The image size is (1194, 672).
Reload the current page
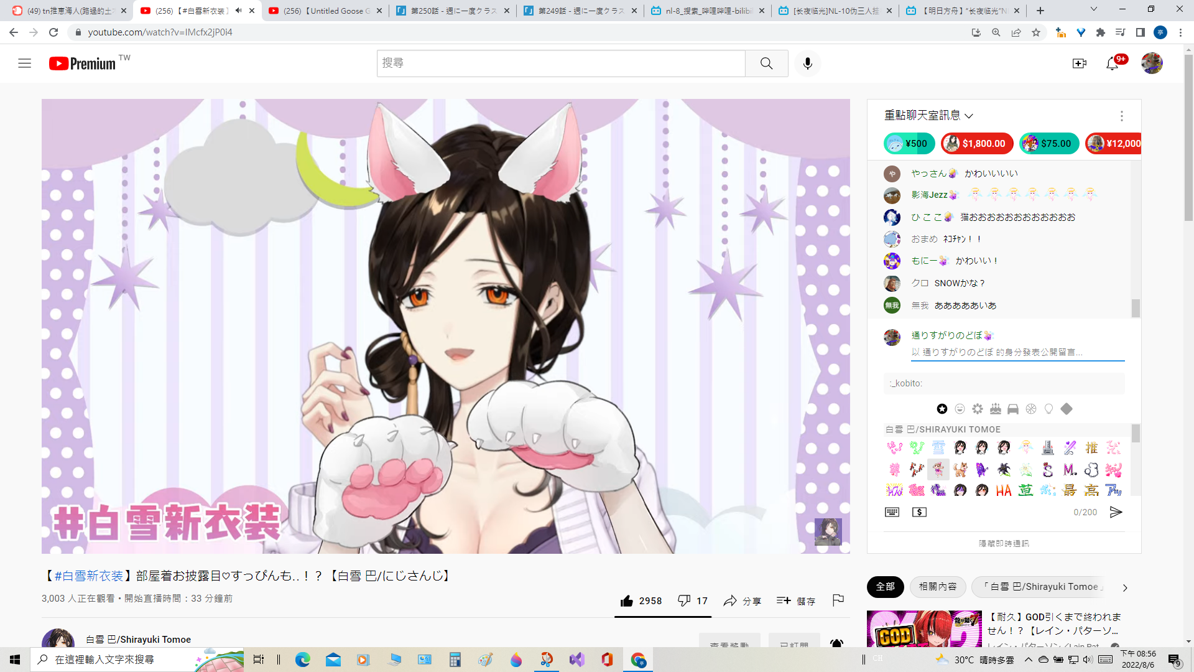point(53,32)
